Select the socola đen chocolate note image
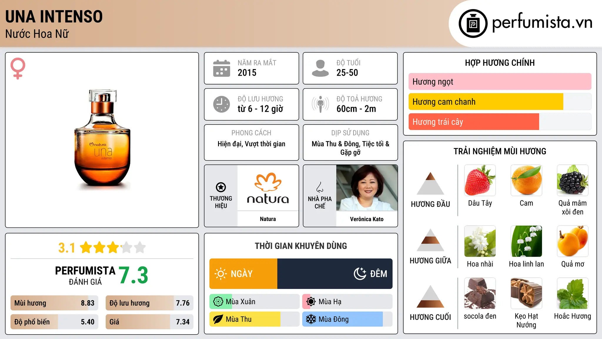Viewport: 602px width, 339px height. [480, 293]
